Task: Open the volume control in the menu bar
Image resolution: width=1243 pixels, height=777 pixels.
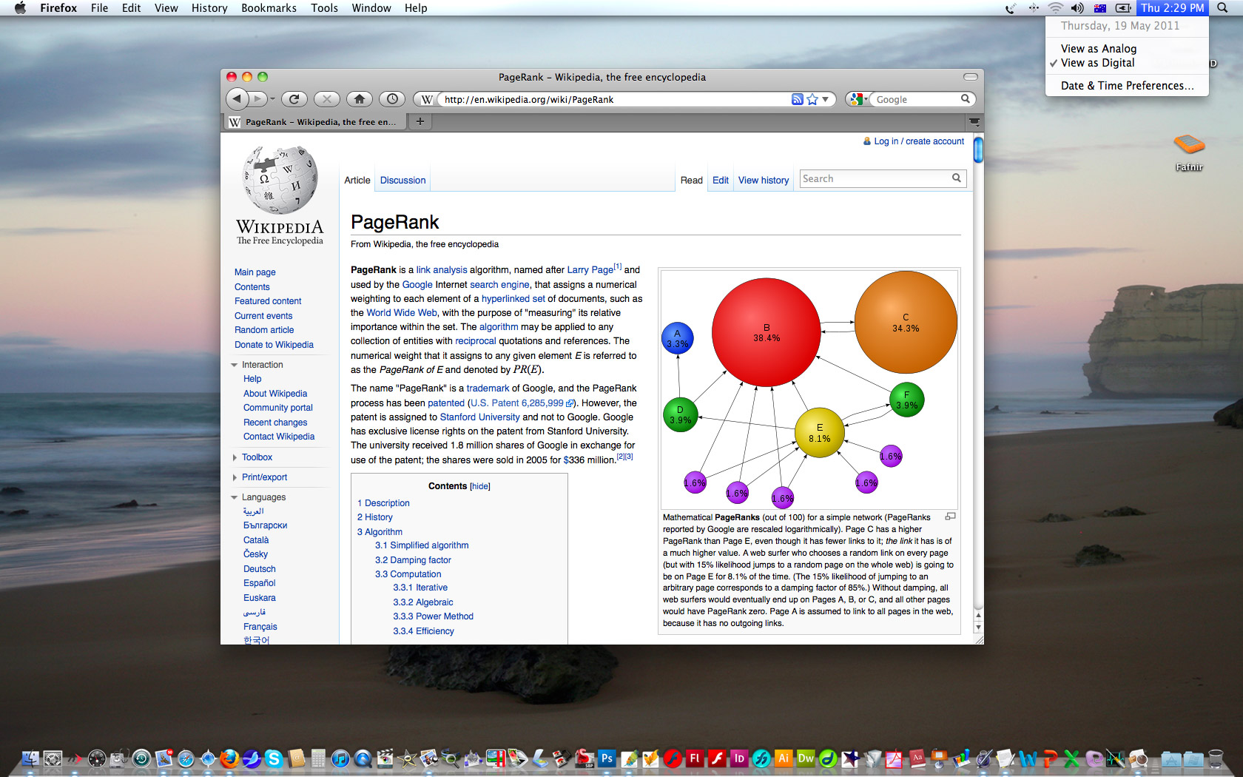Action: pyautogui.click(x=1077, y=8)
